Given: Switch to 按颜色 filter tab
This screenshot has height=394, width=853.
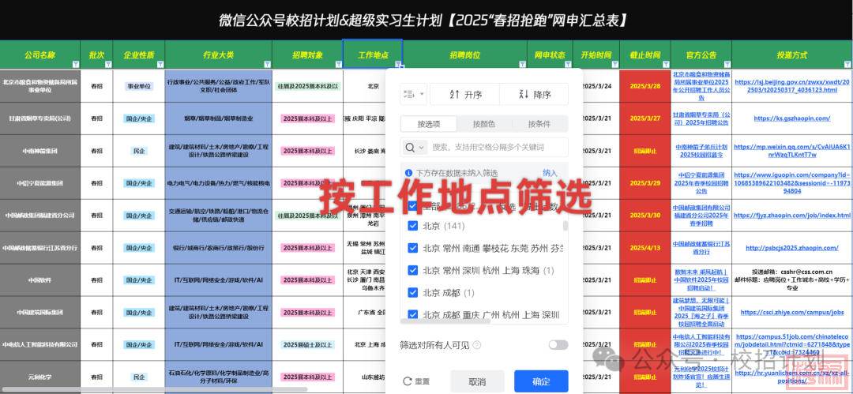Looking at the screenshot, I should [484, 123].
